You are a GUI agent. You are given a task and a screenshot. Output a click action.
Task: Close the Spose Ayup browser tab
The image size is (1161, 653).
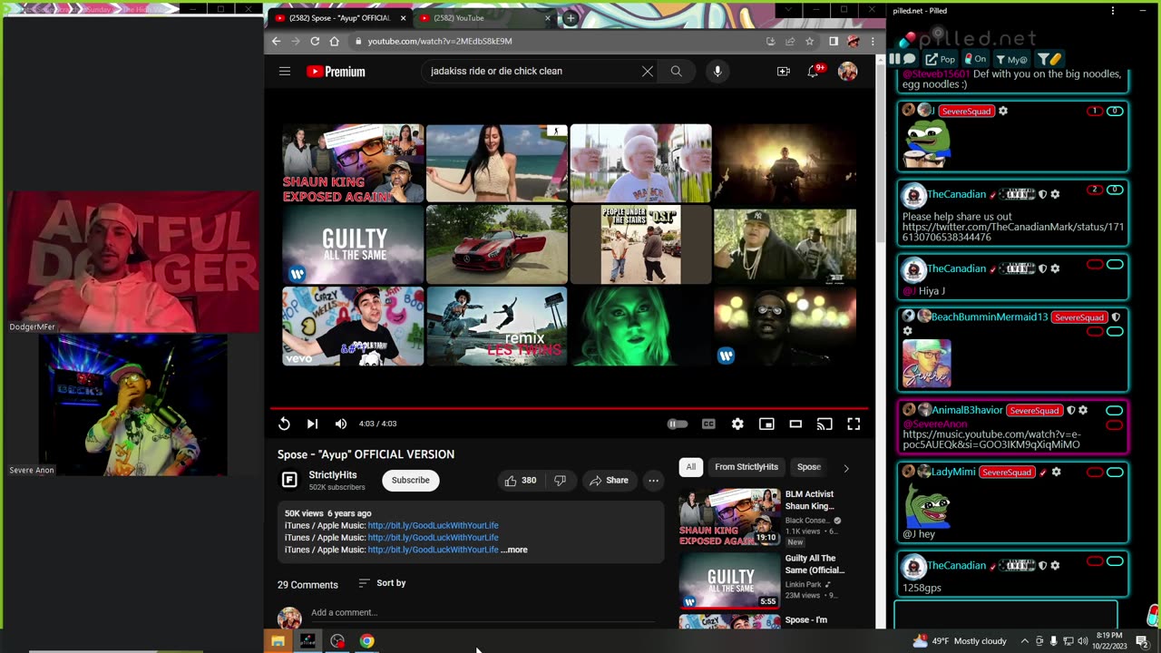coord(403,18)
